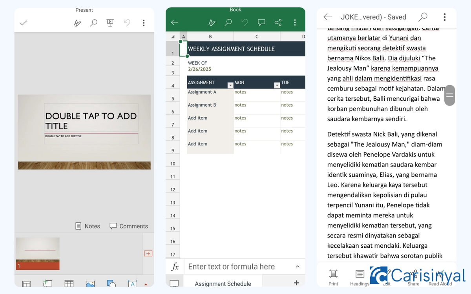Open search in the PowerPoint toolbar
Screen dimensions: 471x294
(94, 23)
